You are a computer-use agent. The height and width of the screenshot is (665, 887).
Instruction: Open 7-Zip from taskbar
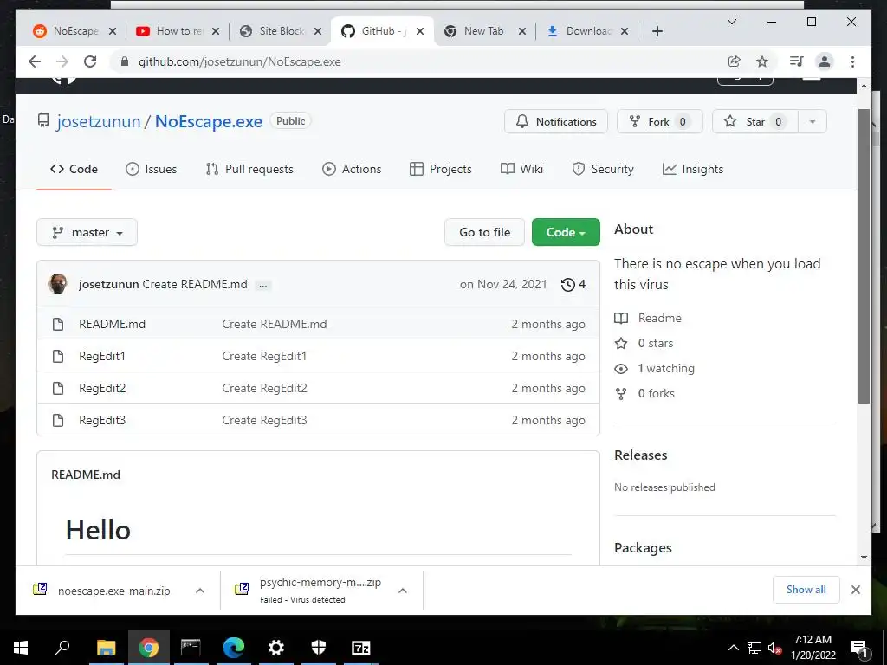pos(361,648)
